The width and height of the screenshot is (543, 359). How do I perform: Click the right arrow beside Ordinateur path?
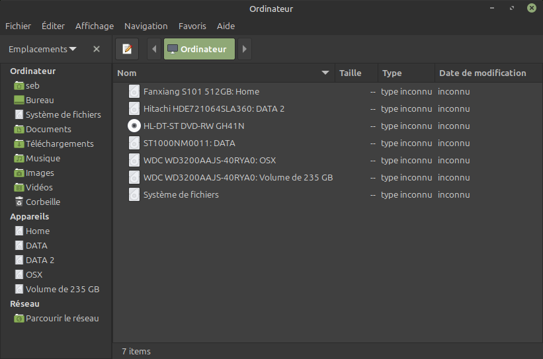pyautogui.click(x=244, y=49)
